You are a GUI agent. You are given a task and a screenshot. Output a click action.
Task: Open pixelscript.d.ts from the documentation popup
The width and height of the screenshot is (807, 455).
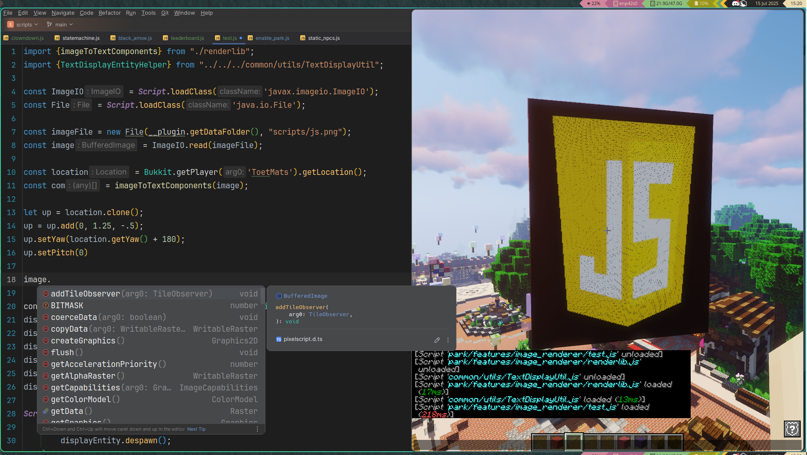303,339
